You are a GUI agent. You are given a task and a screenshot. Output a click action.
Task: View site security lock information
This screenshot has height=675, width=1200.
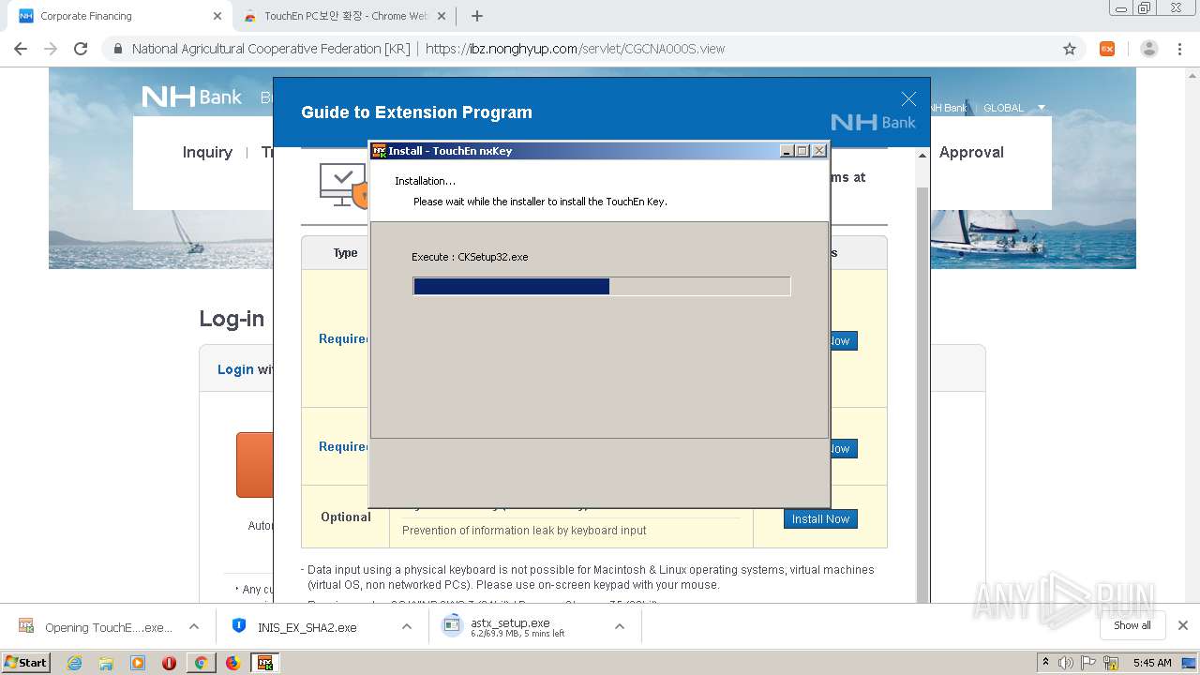117,49
